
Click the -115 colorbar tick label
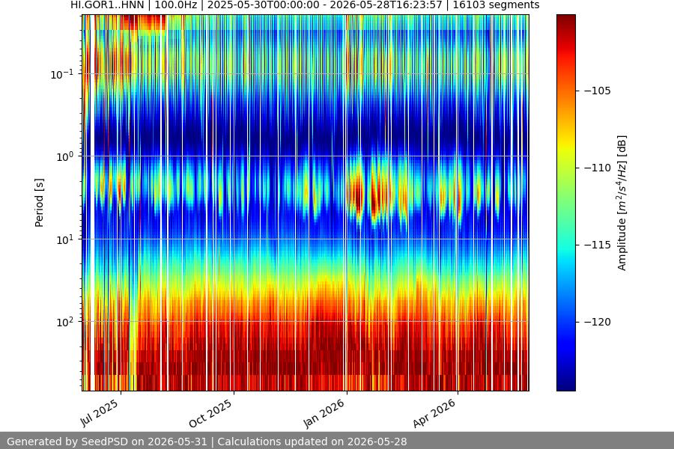coord(598,245)
